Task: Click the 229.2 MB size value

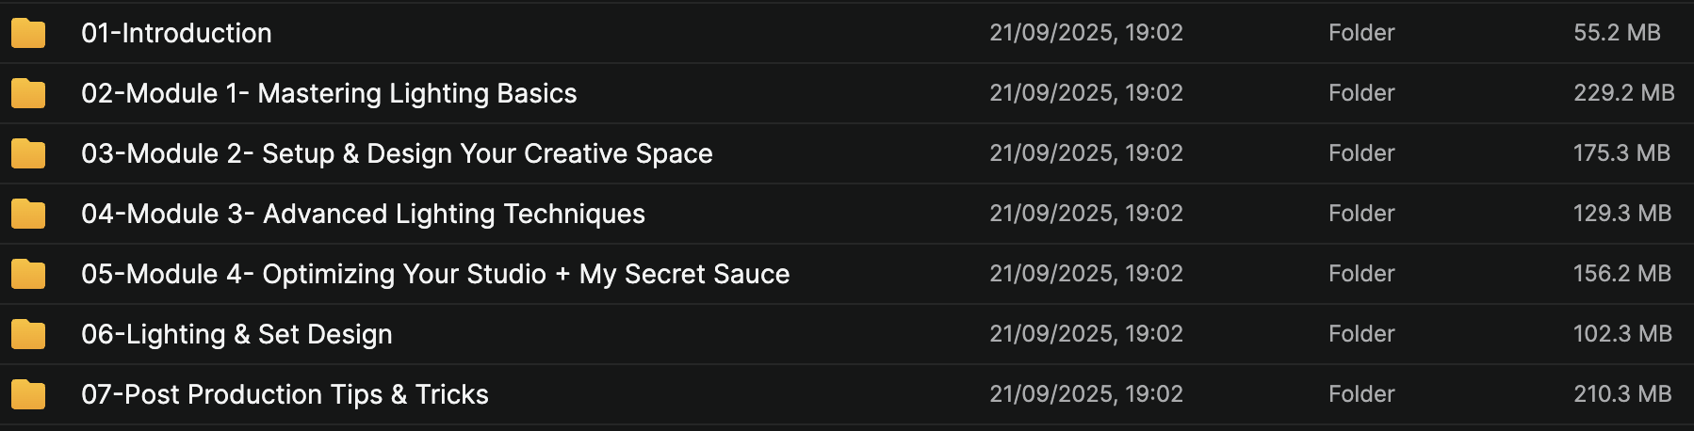Action: click(1623, 93)
